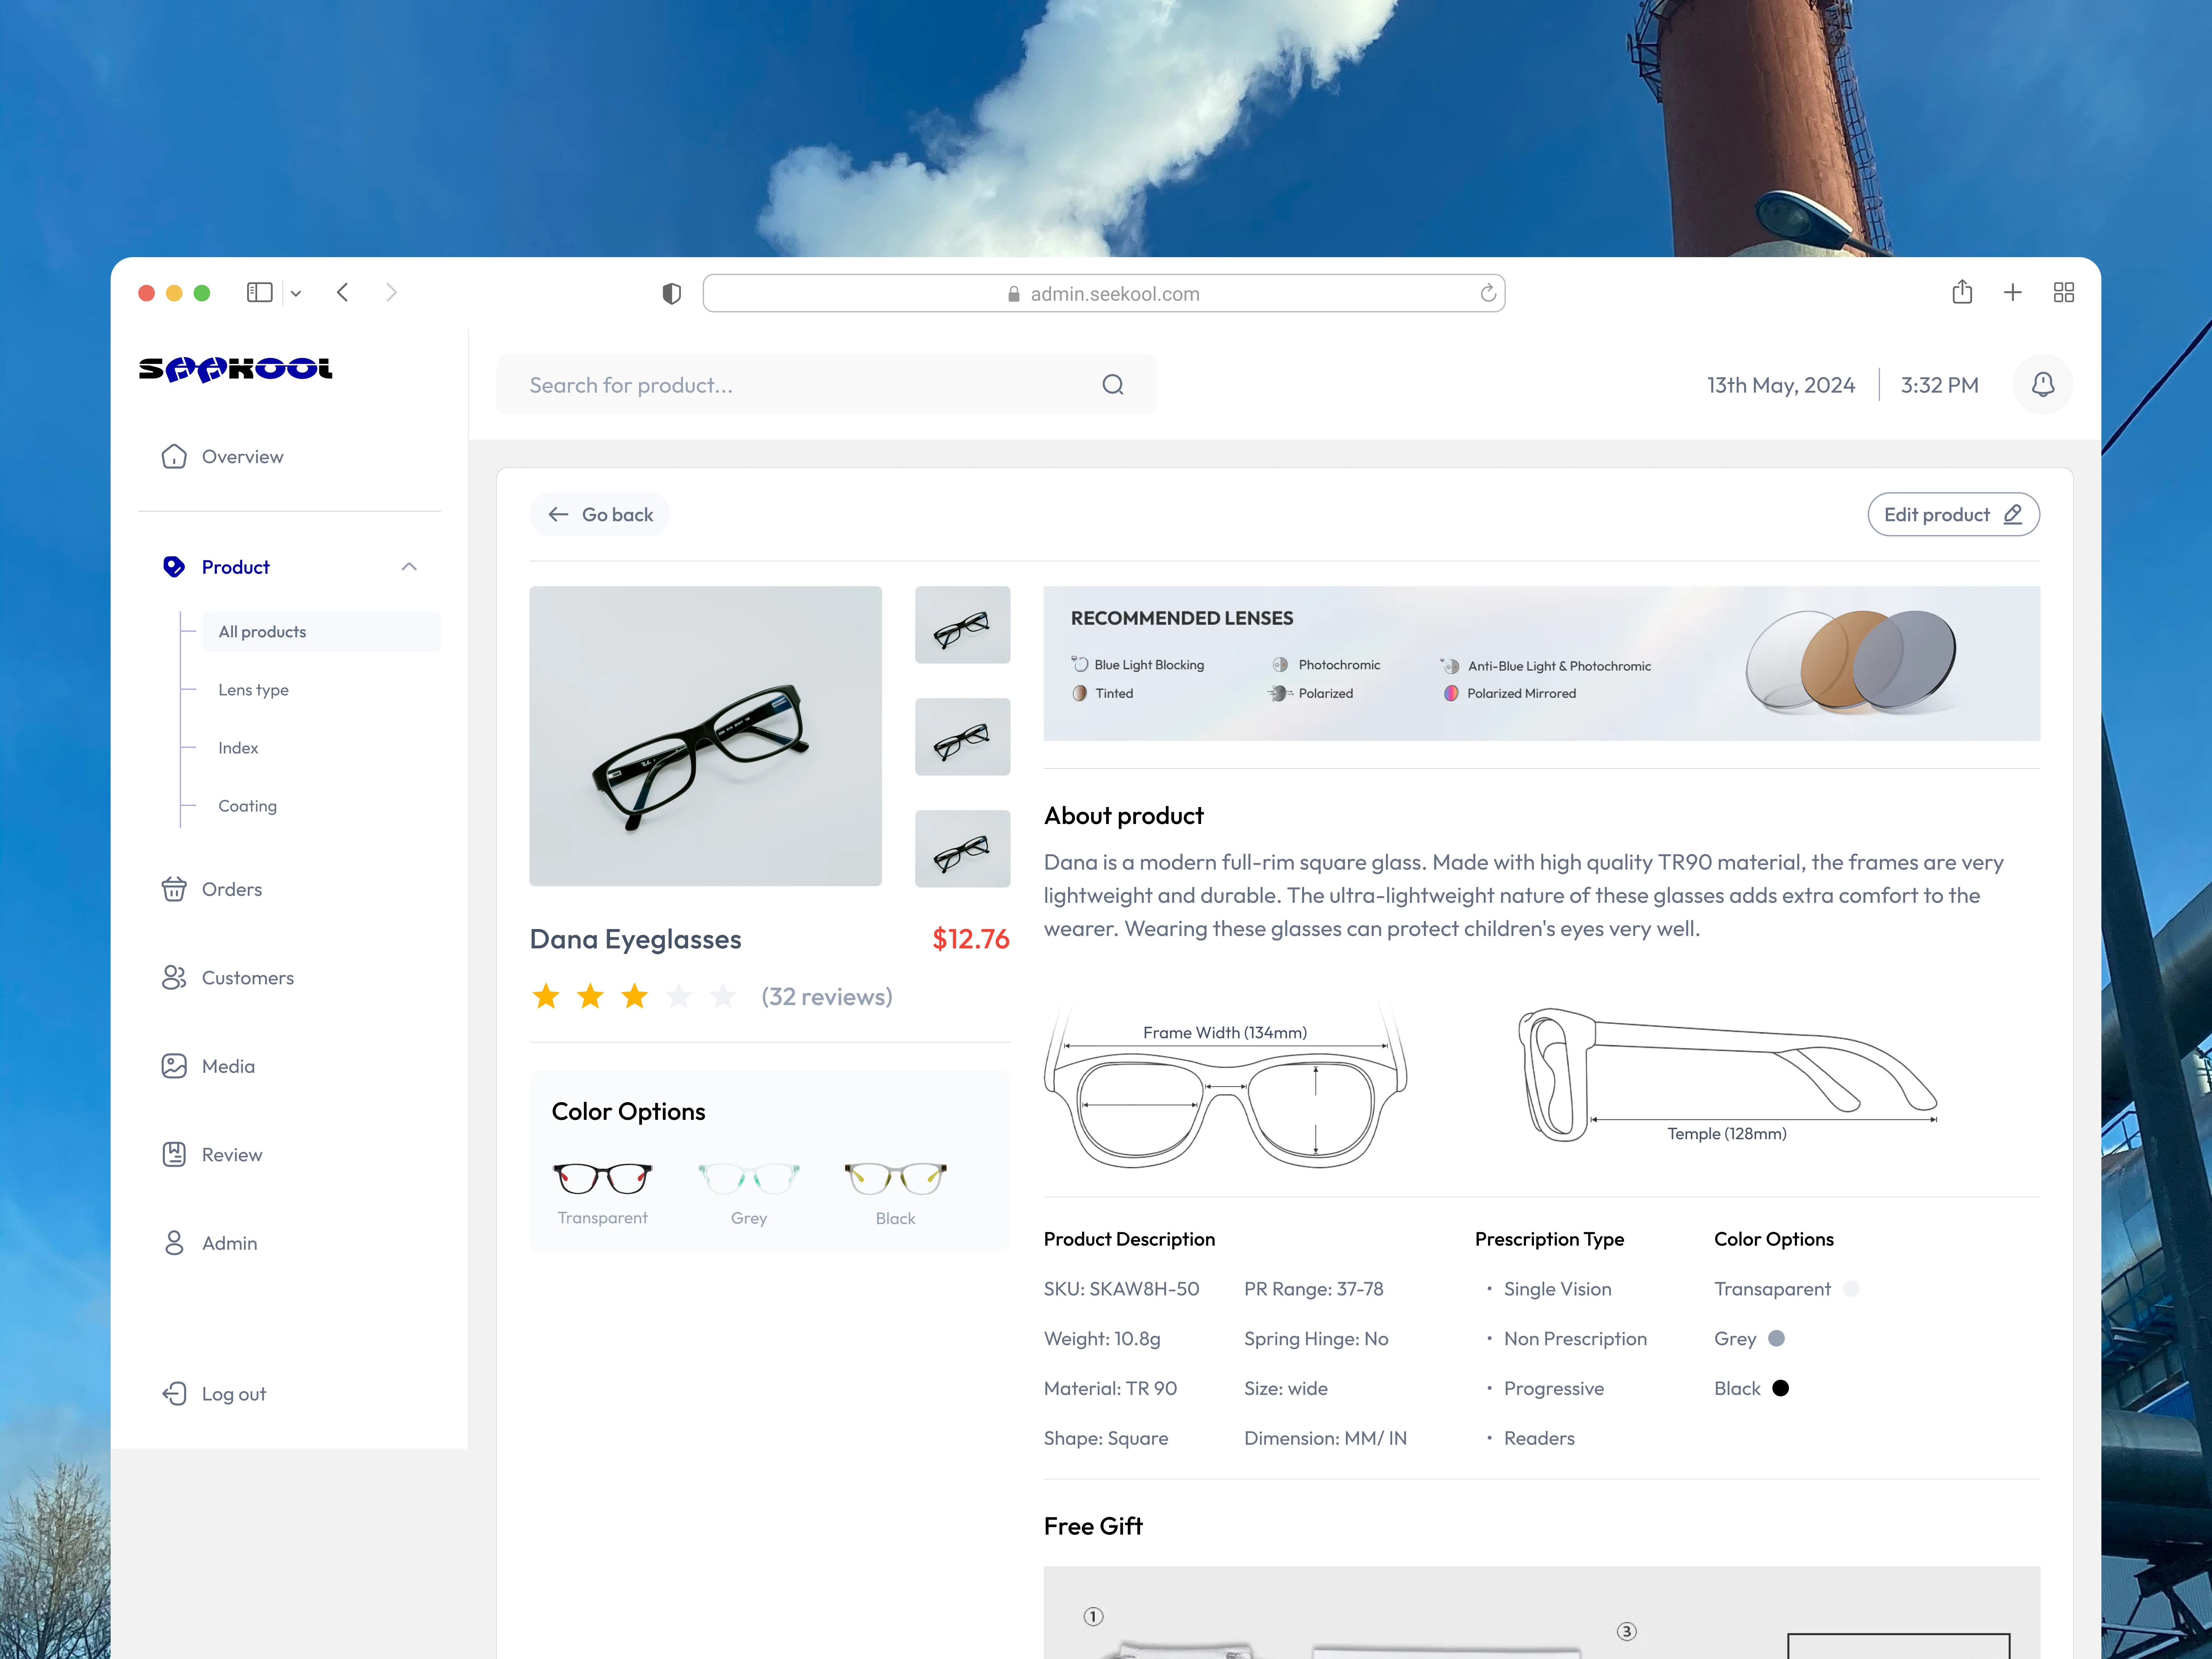Open notifications via the bell icon
Viewport: 2212px width, 1659px height.
(x=2043, y=384)
